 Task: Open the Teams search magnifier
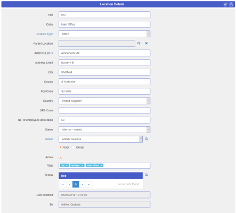(147, 175)
